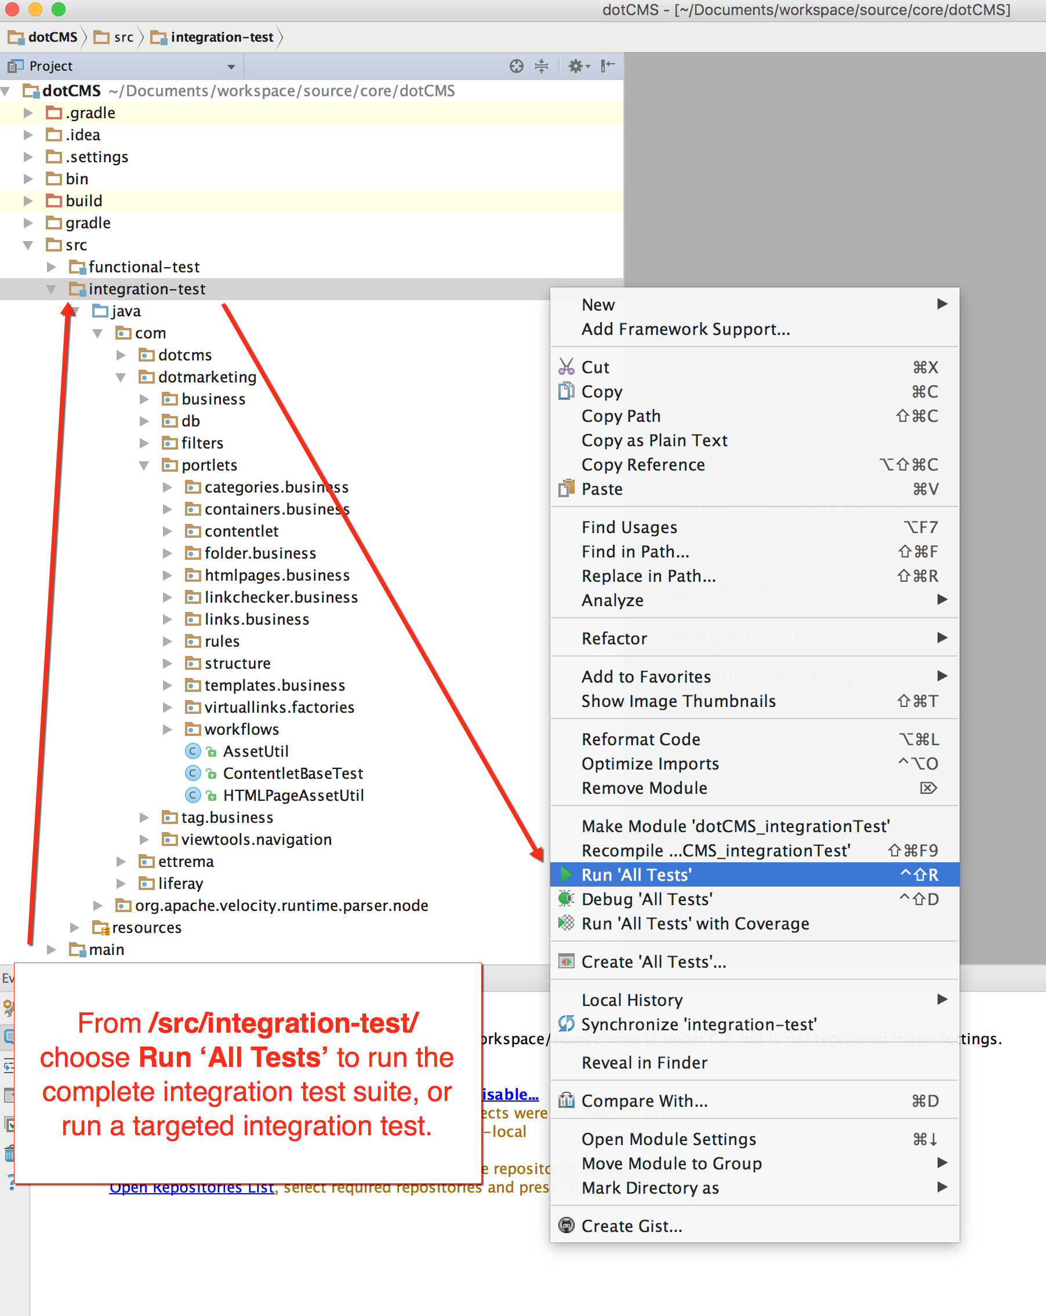Click the Create Gist GitHub icon
Viewport: 1046px width, 1316px height.
[566, 1225]
